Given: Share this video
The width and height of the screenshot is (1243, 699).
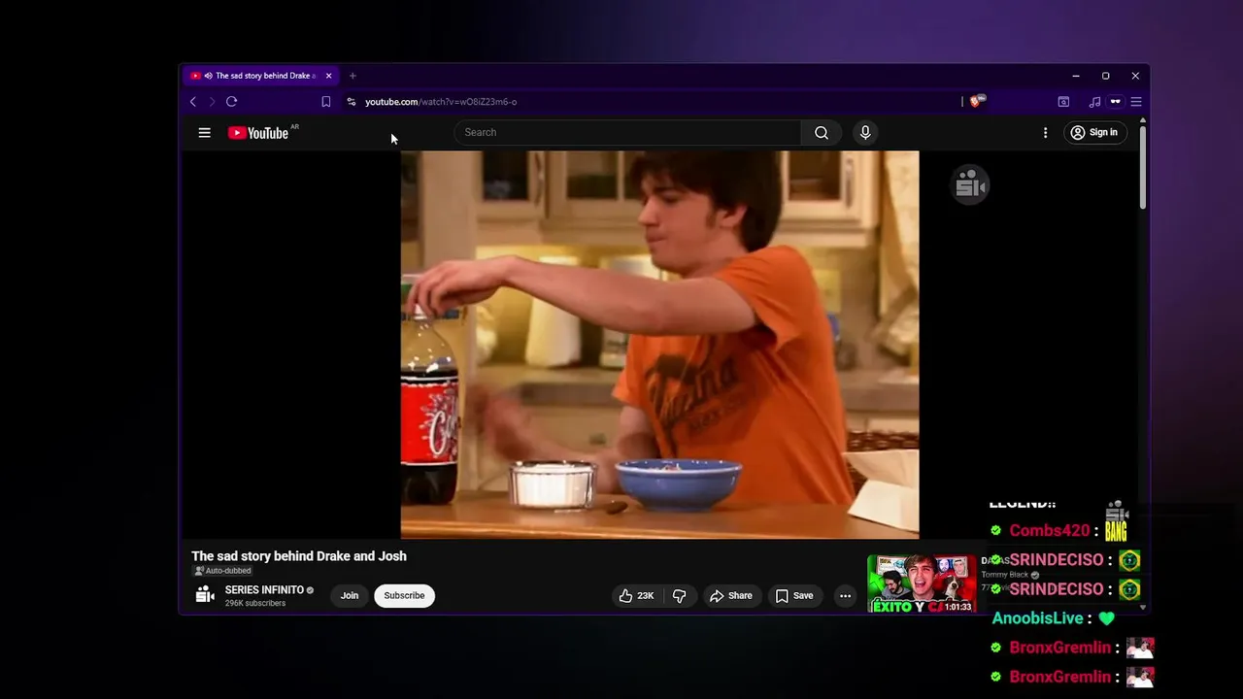Looking at the screenshot, I should [731, 596].
